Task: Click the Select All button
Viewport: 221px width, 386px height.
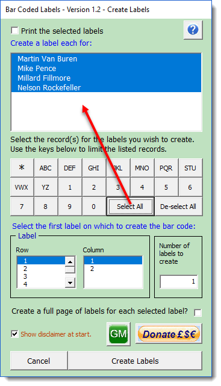Action: (130, 207)
